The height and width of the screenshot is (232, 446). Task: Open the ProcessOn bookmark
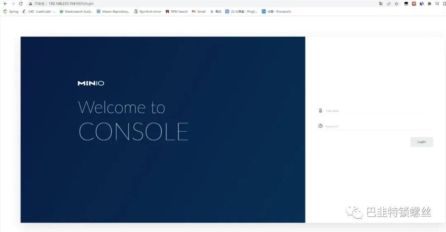click(276, 12)
